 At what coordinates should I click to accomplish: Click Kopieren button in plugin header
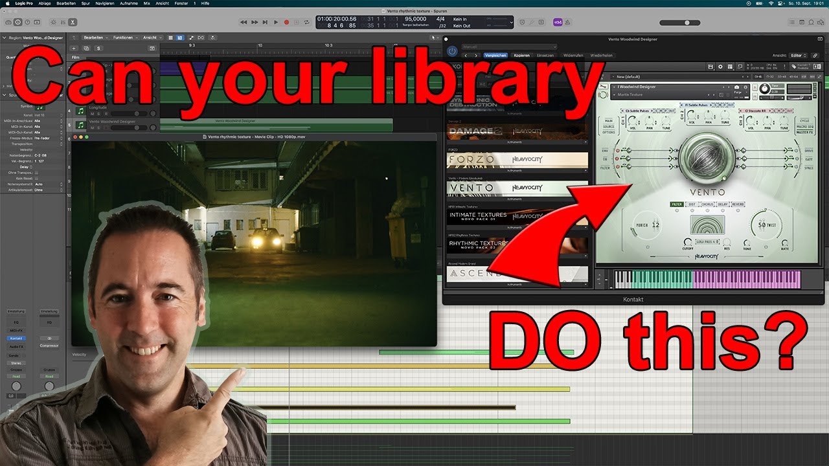coord(521,55)
